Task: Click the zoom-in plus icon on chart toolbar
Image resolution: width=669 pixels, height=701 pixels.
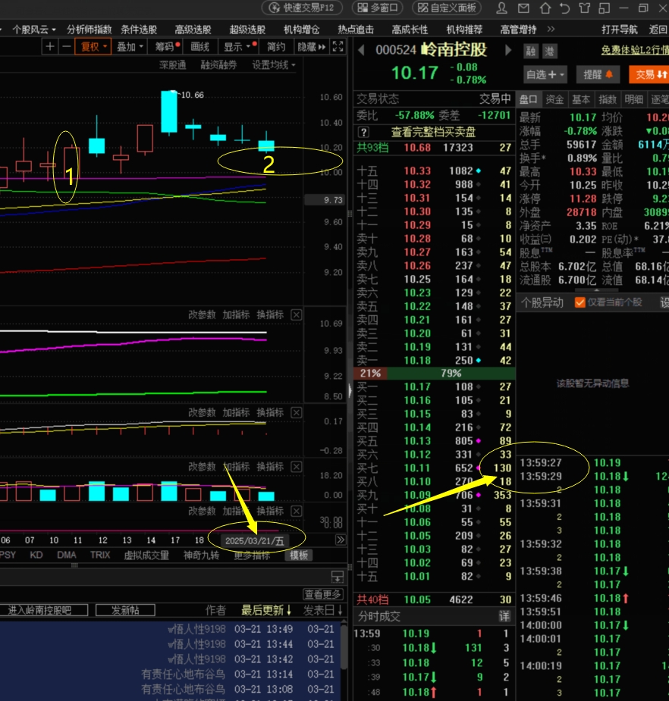Action: [49, 46]
